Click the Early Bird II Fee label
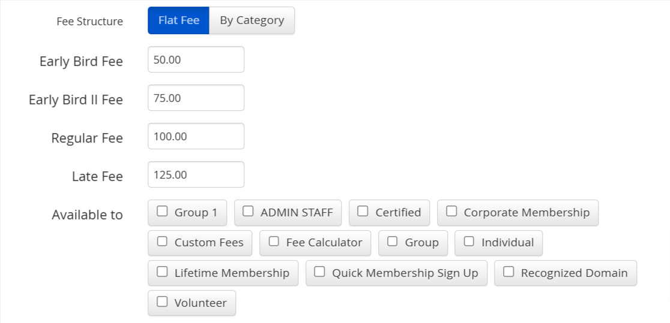This screenshot has height=323, width=670. point(76,100)
